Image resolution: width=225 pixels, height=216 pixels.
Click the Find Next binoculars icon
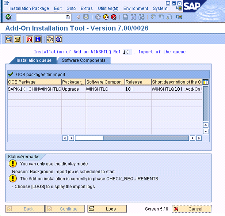pos(141,17)
